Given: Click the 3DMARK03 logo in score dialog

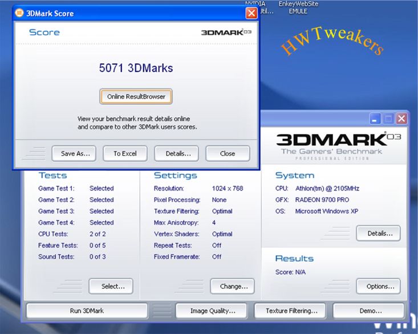Looking at the screenshot, I should [x=226, y=32].
